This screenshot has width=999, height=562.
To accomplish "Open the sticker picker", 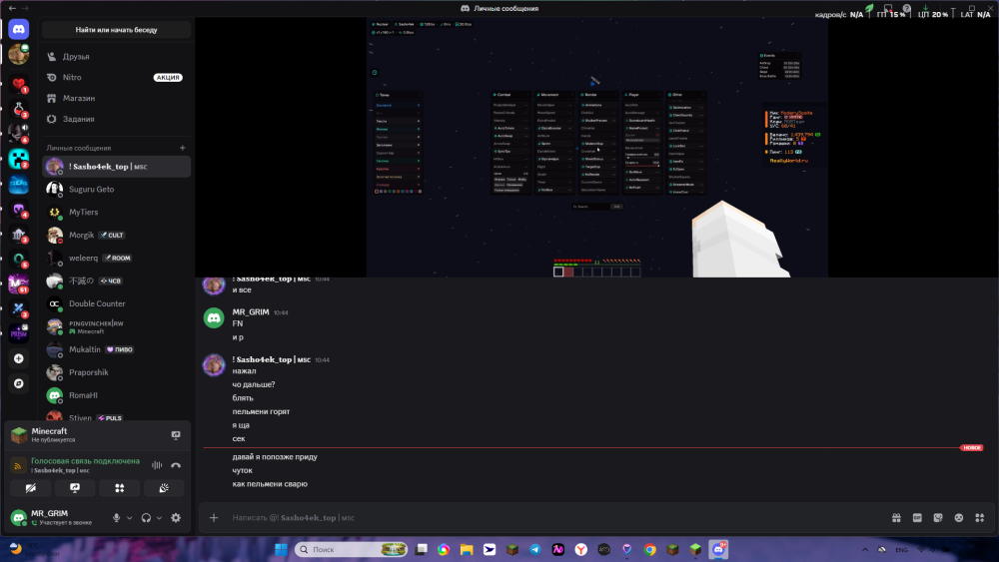I will point(938,518).
